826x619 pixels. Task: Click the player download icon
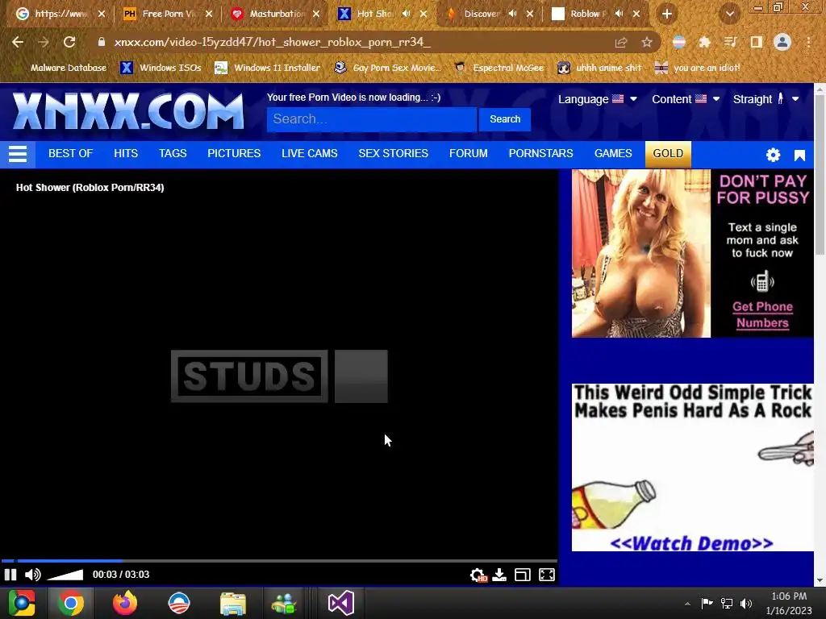[499, 575]
